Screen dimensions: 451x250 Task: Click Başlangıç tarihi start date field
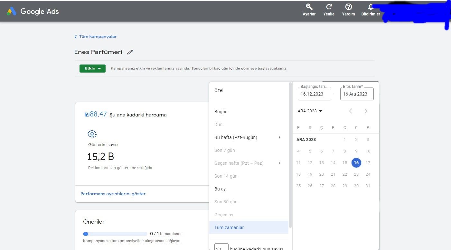tap(315, 94)
